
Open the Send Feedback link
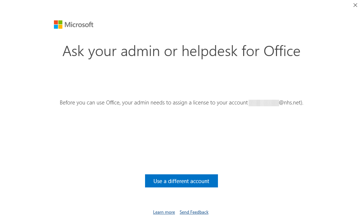194,212
